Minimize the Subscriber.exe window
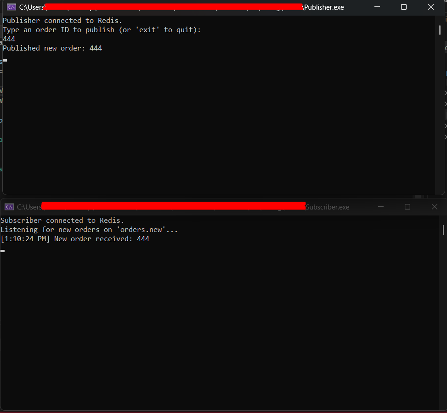 [x=380, y=207]
